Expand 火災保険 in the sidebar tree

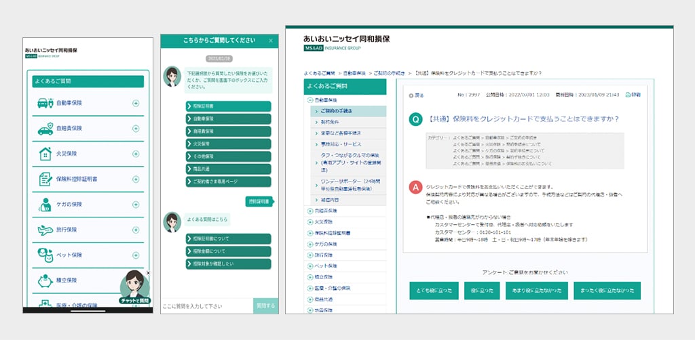click(310, 221)
